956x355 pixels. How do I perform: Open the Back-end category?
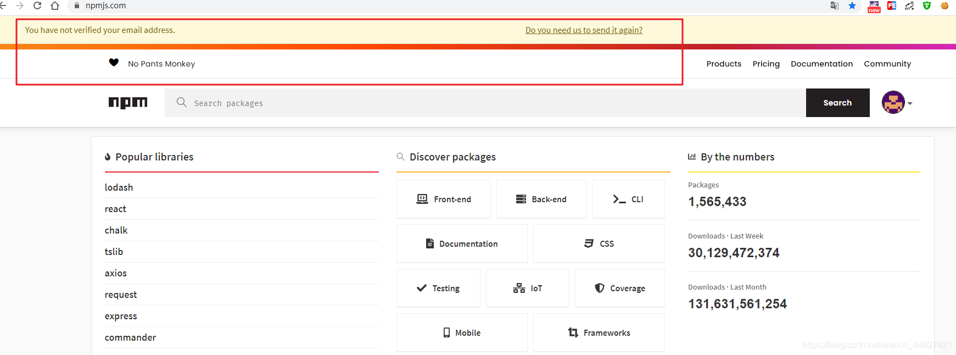541,199
